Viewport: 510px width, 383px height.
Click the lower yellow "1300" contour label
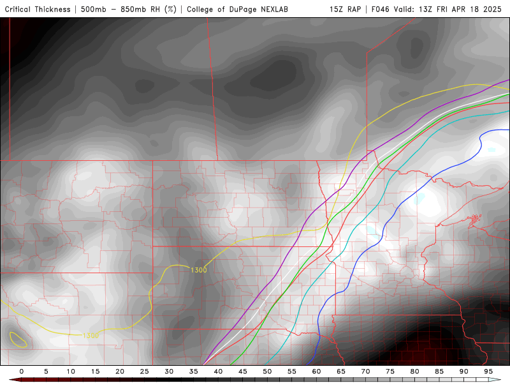[x=91, y=336]
